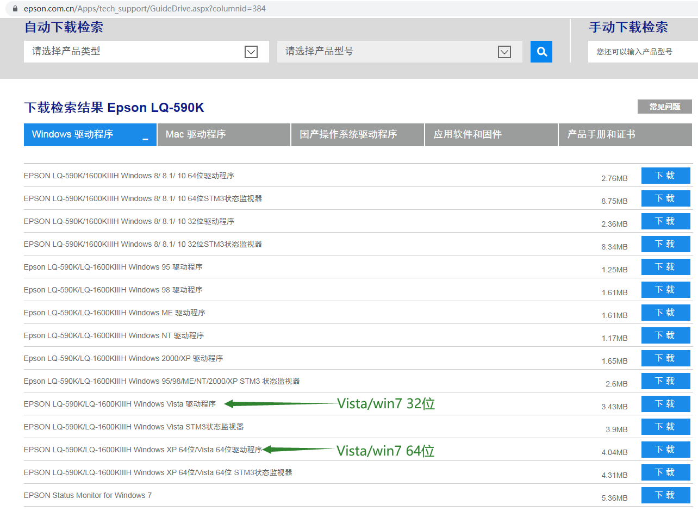
Task: Click the 4.04MB file size value
Action: point(614,452)
